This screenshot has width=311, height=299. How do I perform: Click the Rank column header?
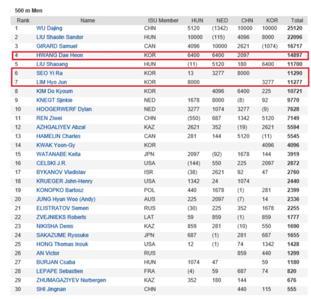[x=23, y=20]
